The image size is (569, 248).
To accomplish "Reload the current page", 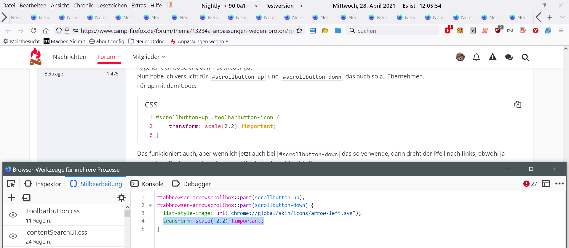I will tap(33, 30).
